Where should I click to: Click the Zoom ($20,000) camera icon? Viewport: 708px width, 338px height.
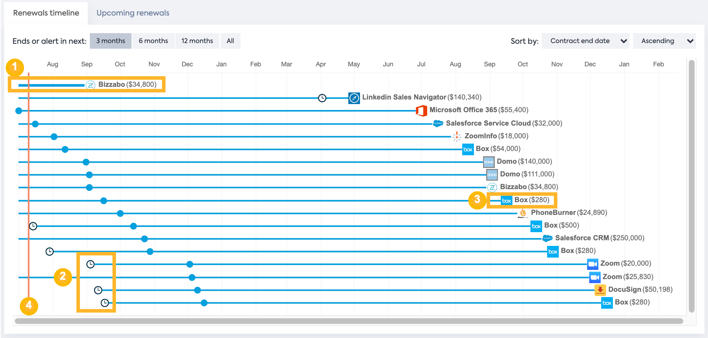point(592,264)
